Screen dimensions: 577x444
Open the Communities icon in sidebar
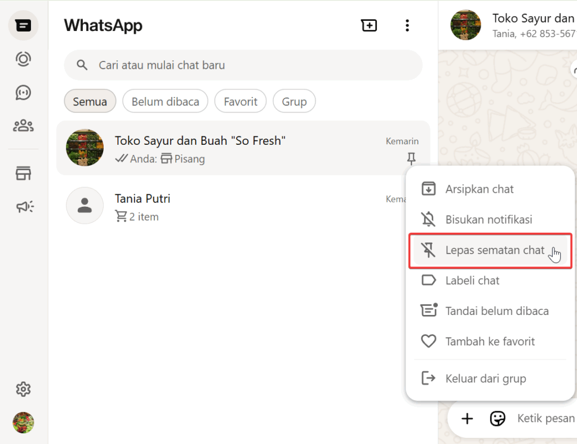coord(23,126)
